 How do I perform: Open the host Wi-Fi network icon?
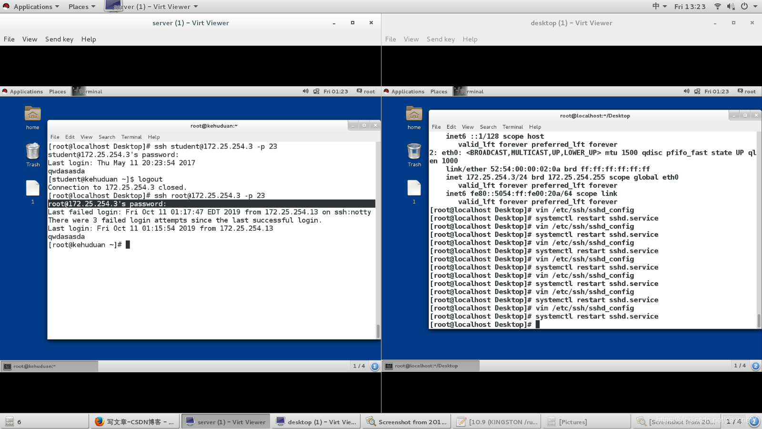[717, 6]
